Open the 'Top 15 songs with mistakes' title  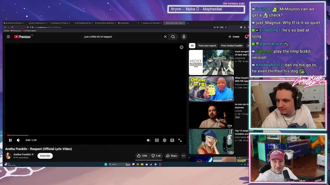(x=242, y=132)
